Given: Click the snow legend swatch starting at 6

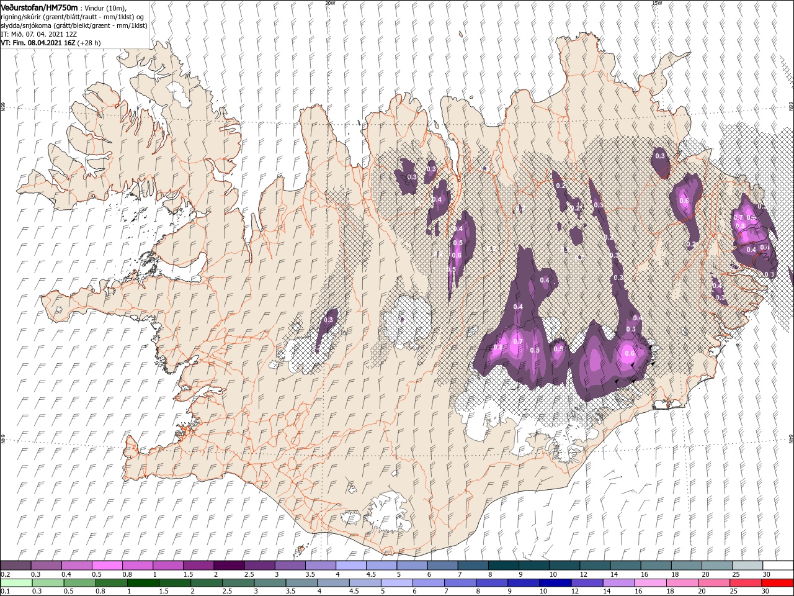Looking at the screenshot, I should coord(442,566).
